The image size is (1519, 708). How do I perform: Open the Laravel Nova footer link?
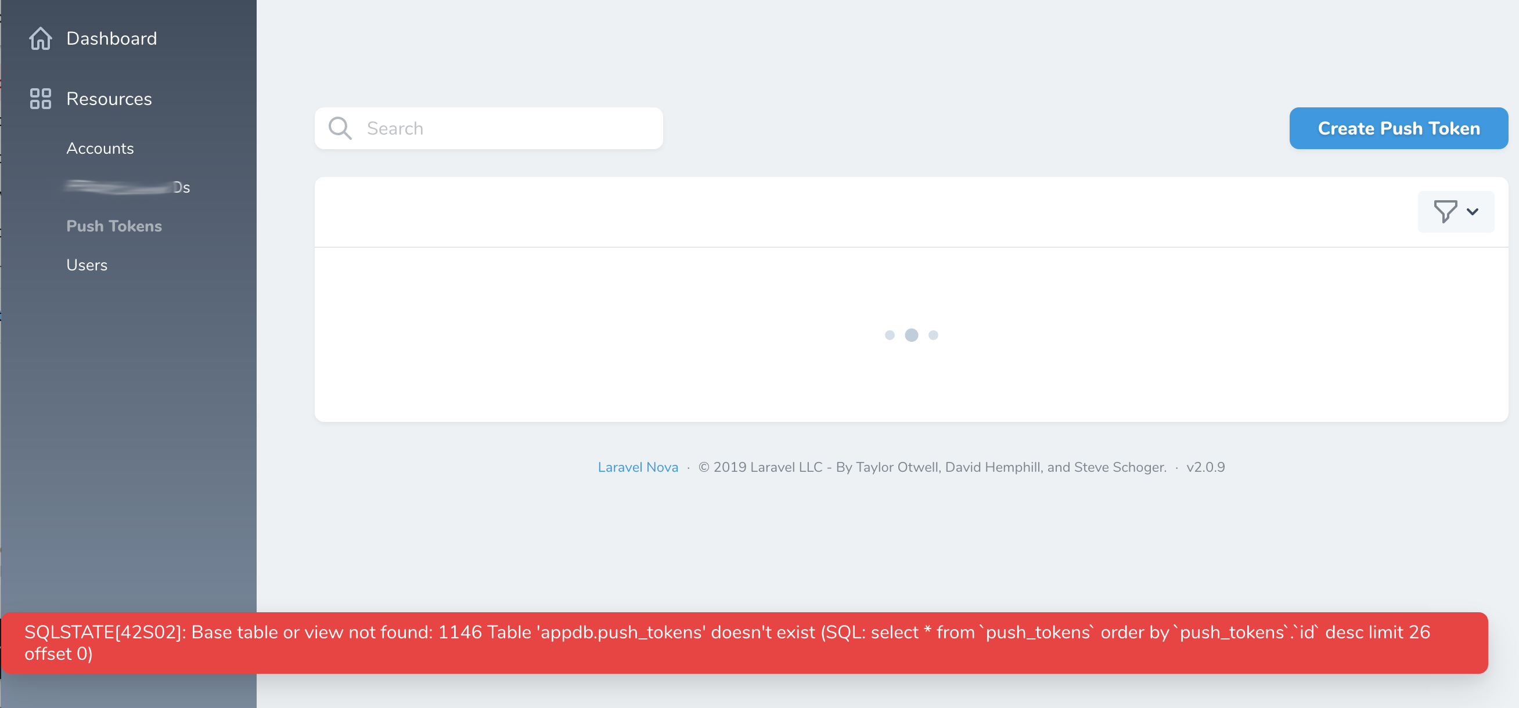[638, 467]
